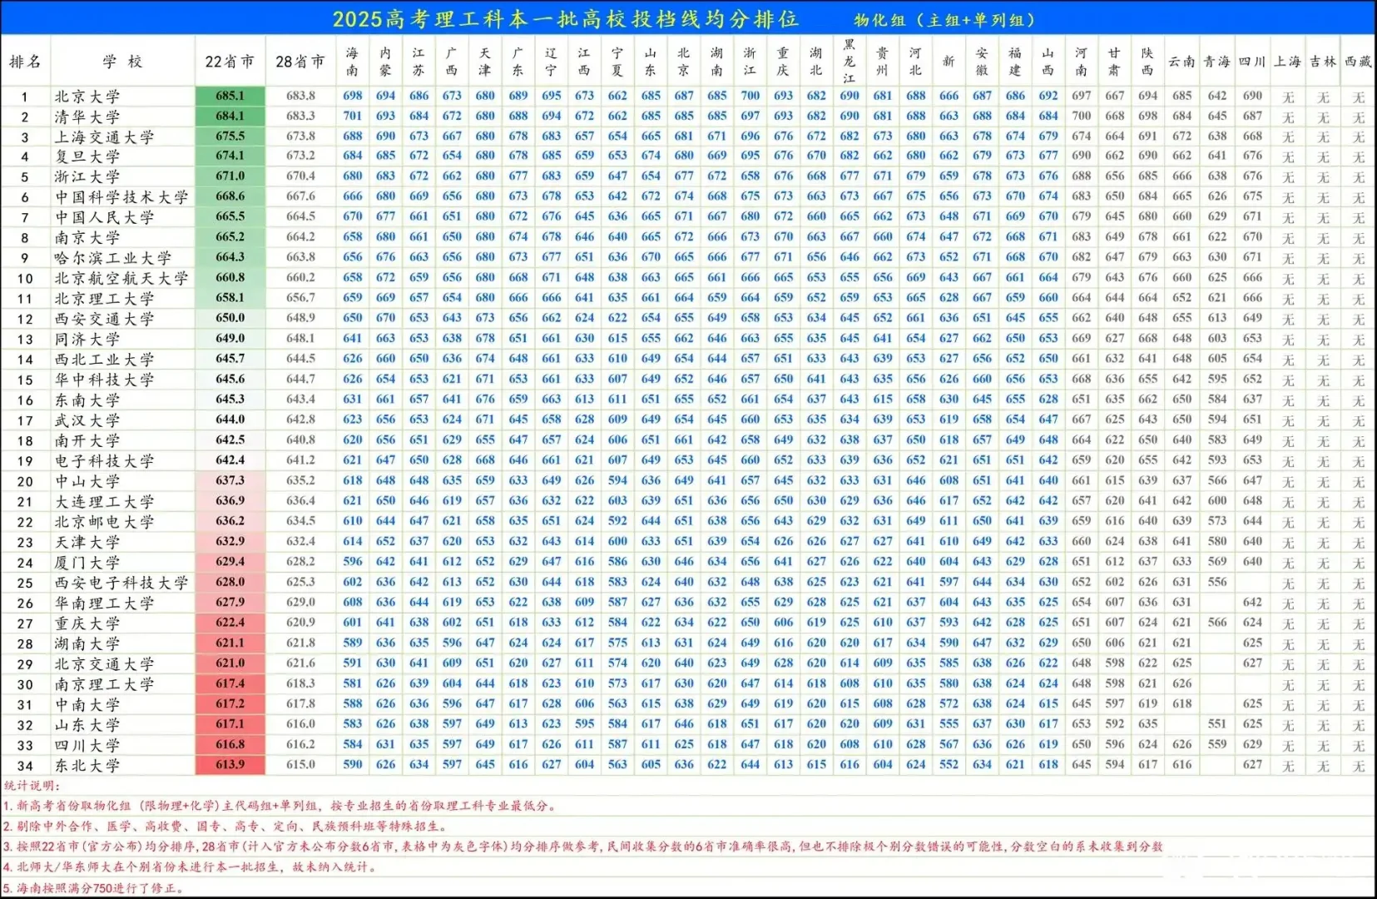This screenshot has height=899, width=1377.
Task: Click the red cell "622.4"
Action: [x=230, y=622]
